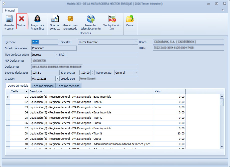Decrease % prorrata with the down arrow

coord(92,74)
